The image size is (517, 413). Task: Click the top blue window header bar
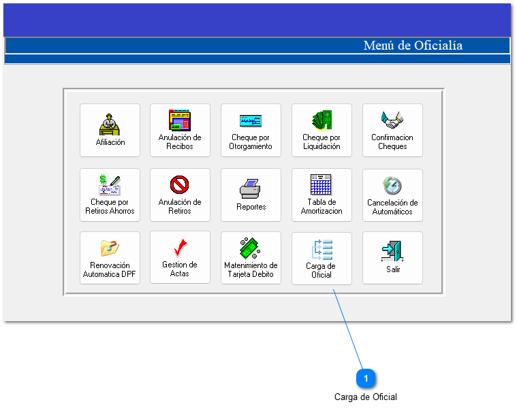point(257,20)
